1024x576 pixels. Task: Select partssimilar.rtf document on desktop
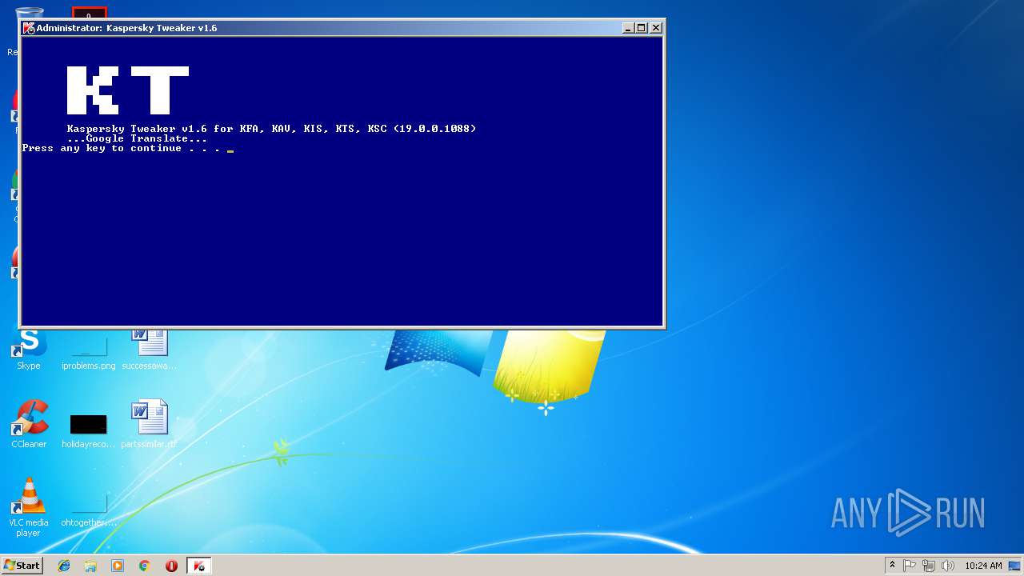point(150,424)
